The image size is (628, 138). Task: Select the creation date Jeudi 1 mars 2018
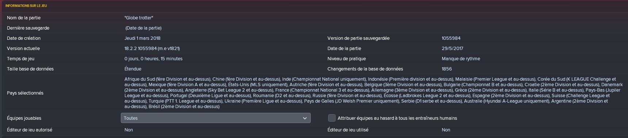[142, 38]
